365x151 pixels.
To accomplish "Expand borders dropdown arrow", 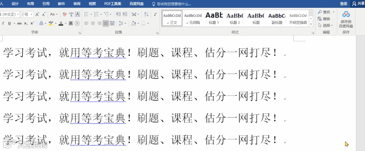I will click(x=148, y=23).
